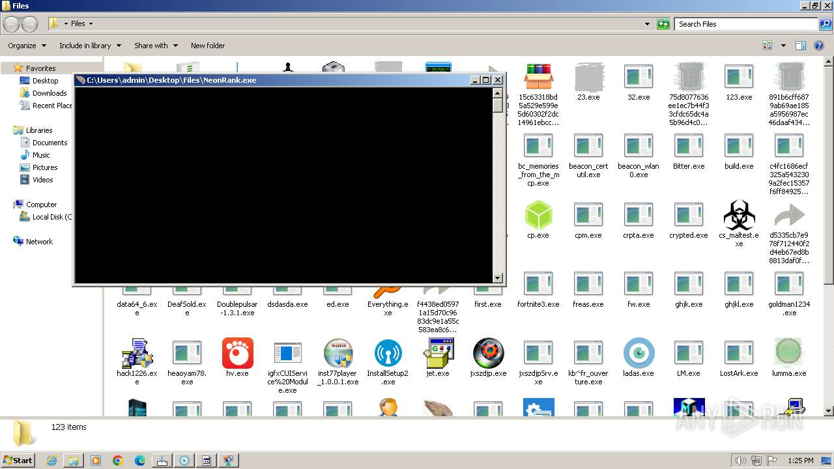Screen dimensions: 834x469
Task: Select the beacon_certutil.exe file label
Action: [x=588, y=170]
